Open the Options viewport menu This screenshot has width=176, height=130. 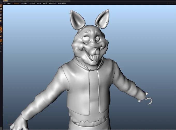(32, 3)
